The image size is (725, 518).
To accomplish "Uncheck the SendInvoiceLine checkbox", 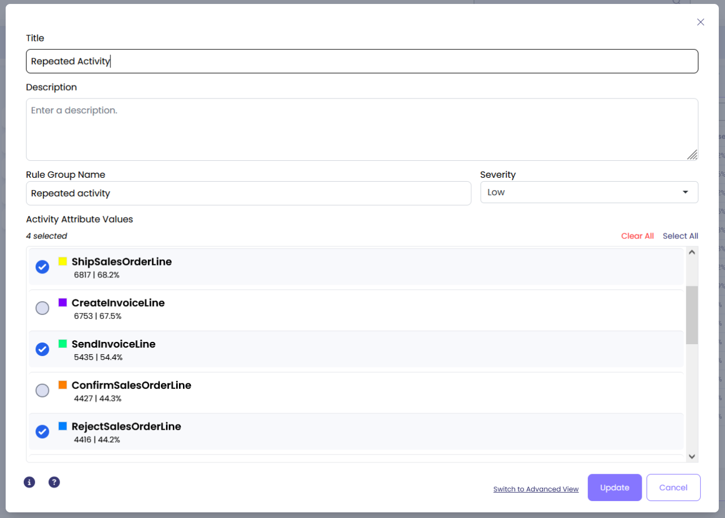I will point(42,349).
